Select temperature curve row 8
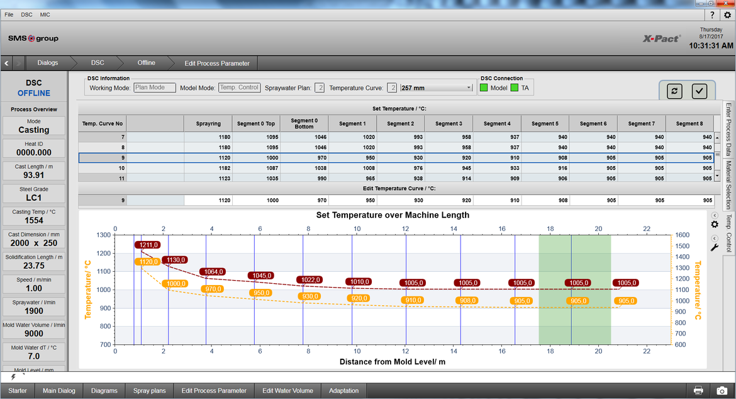 click(396, 147)
